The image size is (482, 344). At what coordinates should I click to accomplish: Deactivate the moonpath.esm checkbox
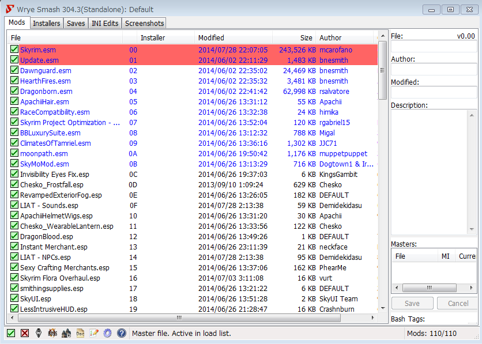click(x=14, y=154)
